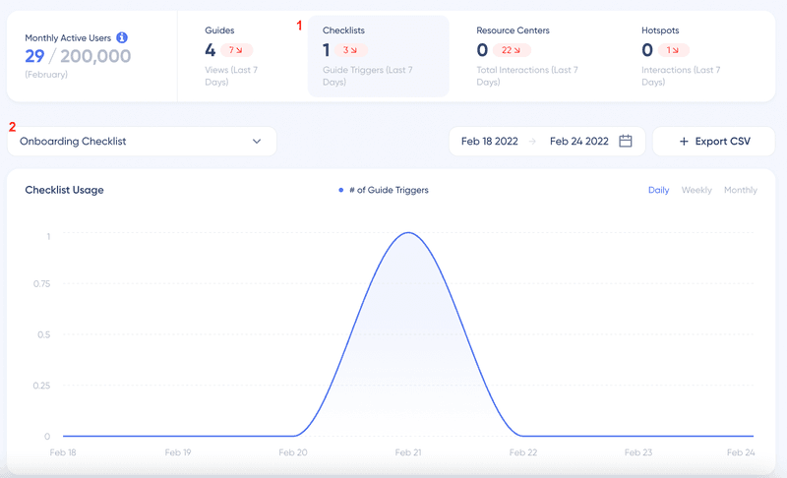Click the plus icon on Export CSV
The image size is (787, 478).
(x=684, y=142)
